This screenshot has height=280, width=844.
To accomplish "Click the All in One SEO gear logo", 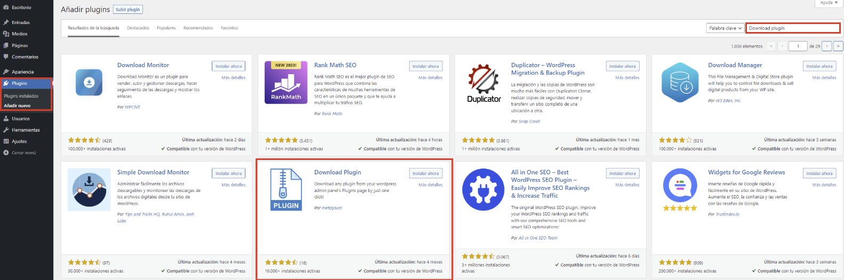I will click(483, 189).
